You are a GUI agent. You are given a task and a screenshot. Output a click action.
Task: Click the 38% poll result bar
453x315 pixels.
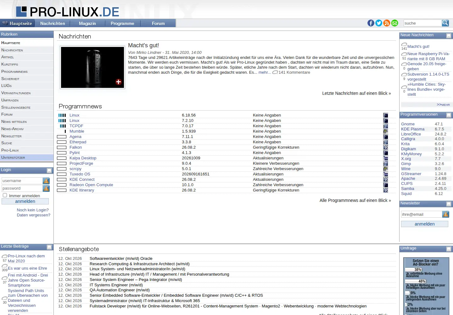[414, 269]
